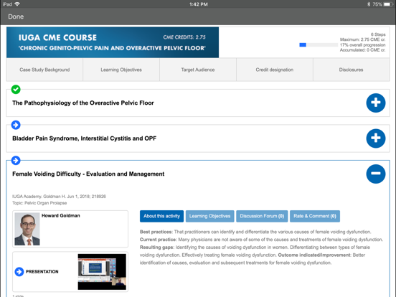Open the Case Study Background tab
The image size is (396, 297).
coord(44,70)
